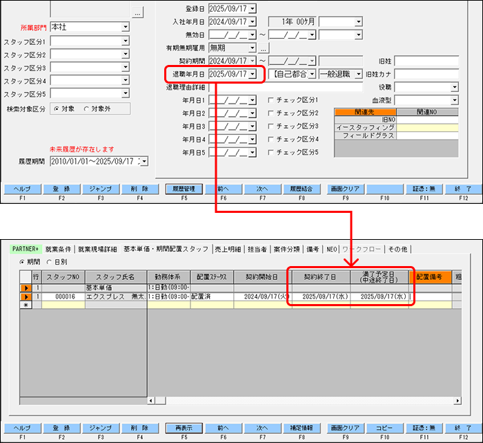Viewport: 483px width, 443px height.
Task: Click the 配置備考 orange column header
Action: [x=431, y=277]
